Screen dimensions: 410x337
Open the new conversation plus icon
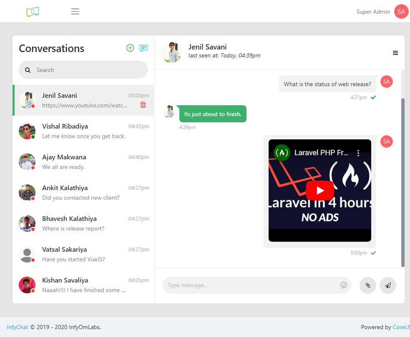130,48
